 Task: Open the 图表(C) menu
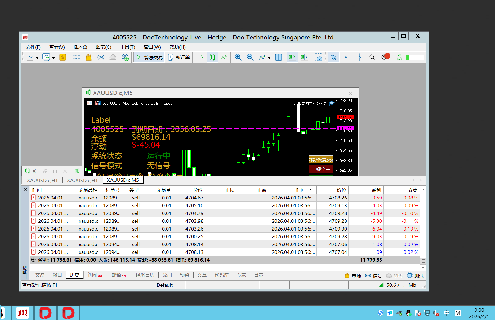(x=104, y=47)
